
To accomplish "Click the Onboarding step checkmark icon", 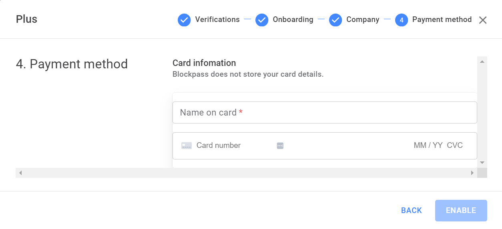I will (x=262, y=20).
